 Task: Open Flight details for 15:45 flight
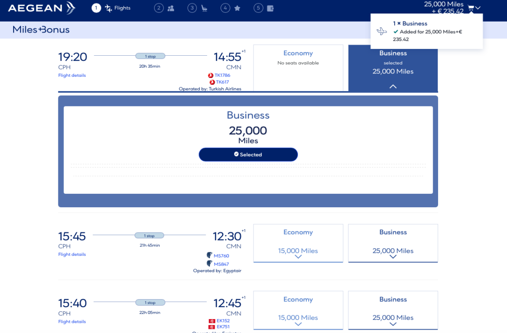pyautogui.click(x=72, y=254)
